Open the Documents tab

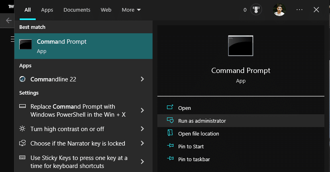pyautogui.click(x=77, y=10)
